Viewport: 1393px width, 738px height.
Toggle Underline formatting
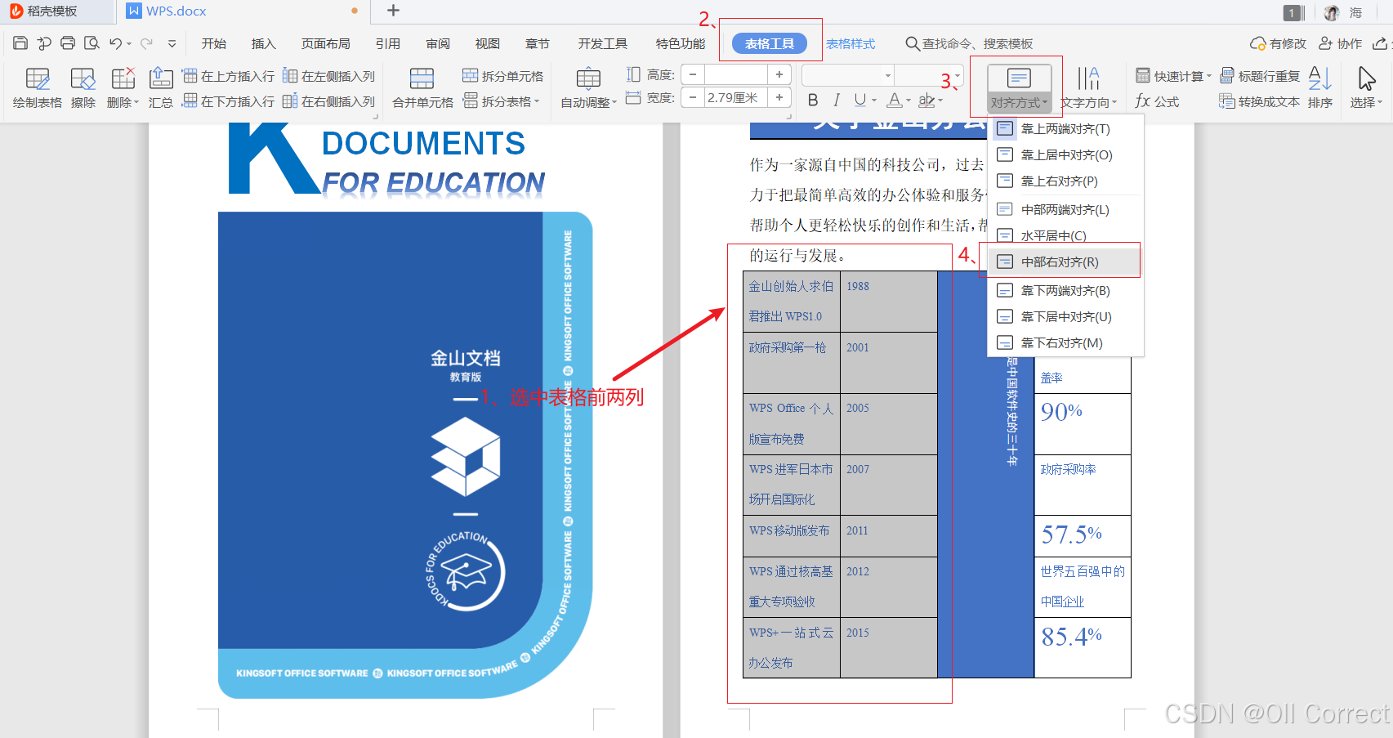pyautogui.click(x=860, y=100)
